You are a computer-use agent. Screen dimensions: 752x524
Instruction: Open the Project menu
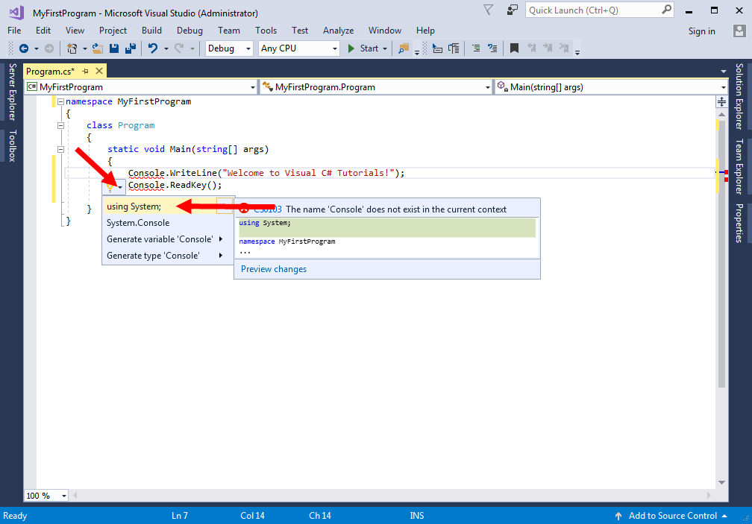click(x=113, y=30)
